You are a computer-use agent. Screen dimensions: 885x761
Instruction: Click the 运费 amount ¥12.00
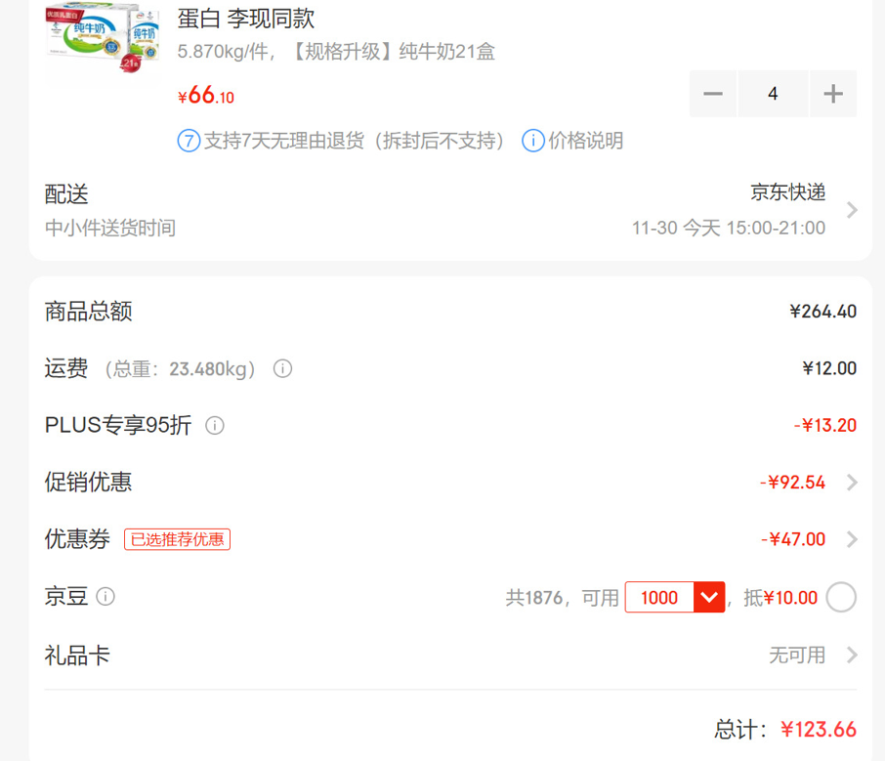click(829, 368)
